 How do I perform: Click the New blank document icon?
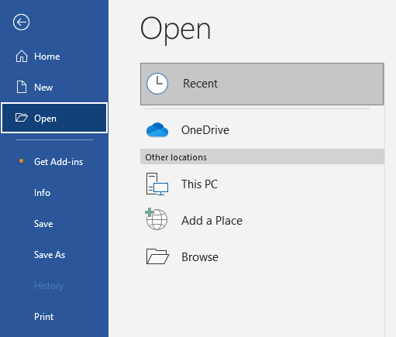[x=22, y=87]
